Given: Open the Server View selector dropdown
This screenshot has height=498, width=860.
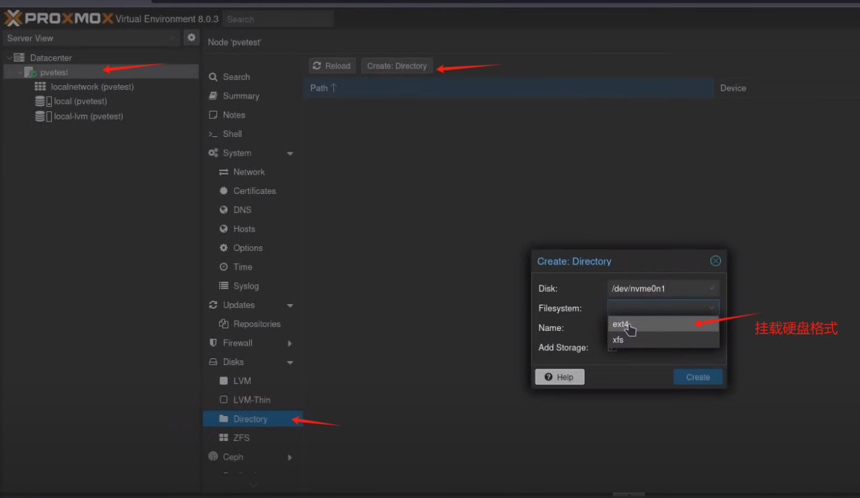Looking at the screenshot, I should tap(92, 38).
